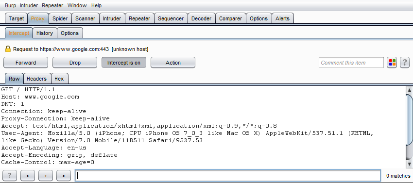Screen dimensions: 413x183
Task: Go to previous search match button
Action: pyautogui.click(x=28, y=176)
